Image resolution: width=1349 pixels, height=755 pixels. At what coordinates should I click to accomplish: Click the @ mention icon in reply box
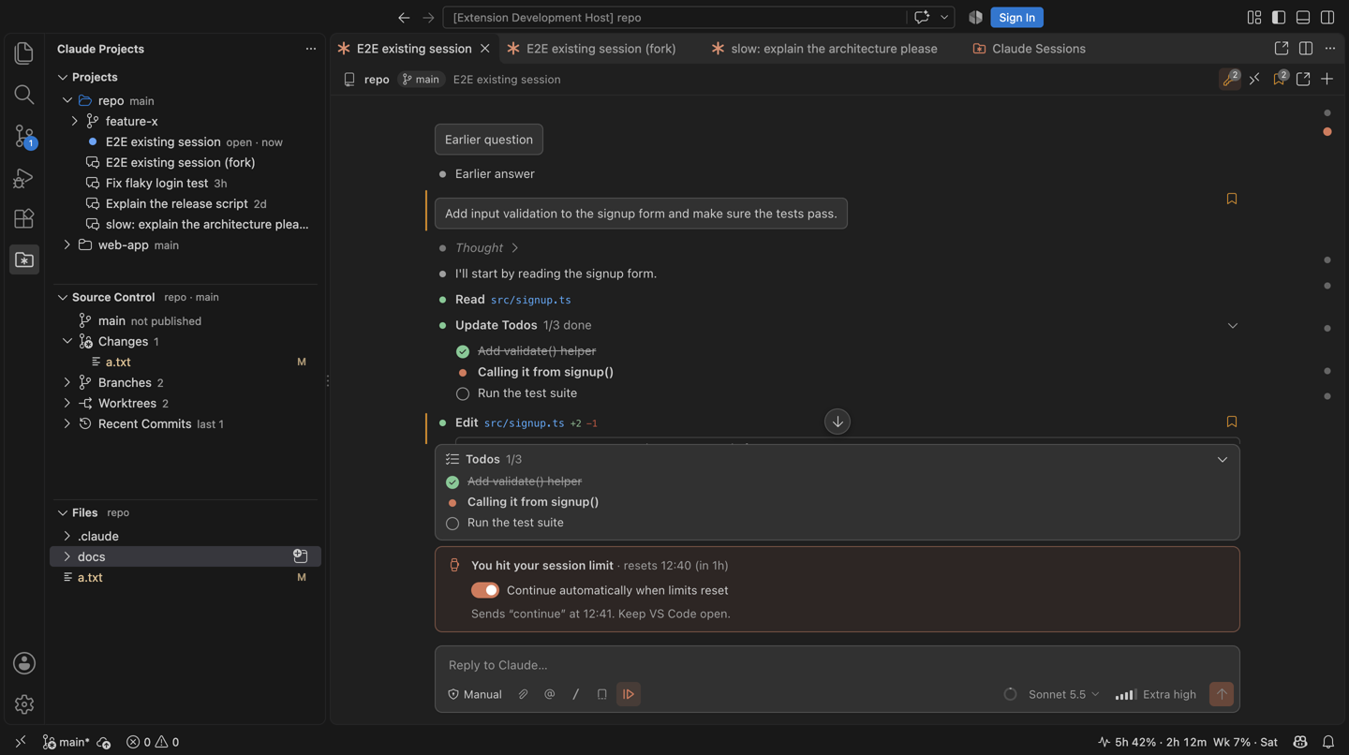click(550, 694)
